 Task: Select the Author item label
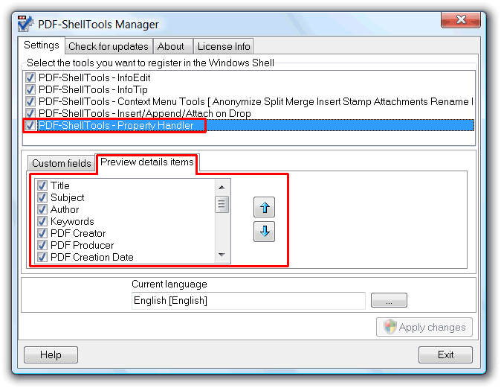(65, 209)
